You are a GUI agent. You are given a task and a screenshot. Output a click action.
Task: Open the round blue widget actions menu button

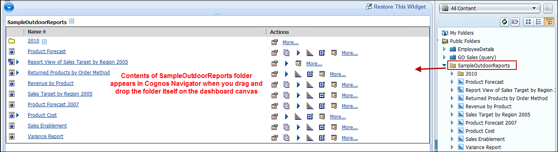[x=9, y=7]
